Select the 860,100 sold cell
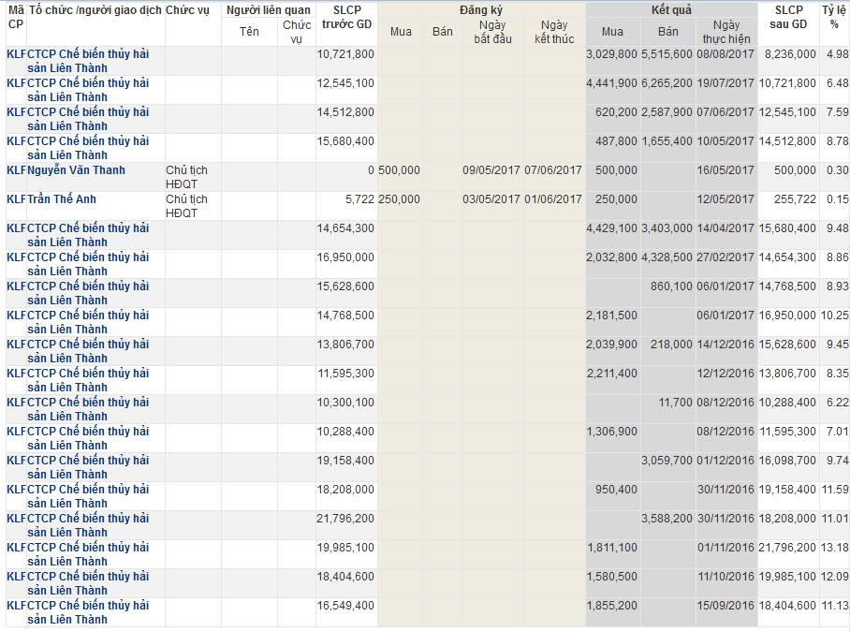Image resolution: width=850 pixels, height=631 pixels. click(x=671, y=286)
